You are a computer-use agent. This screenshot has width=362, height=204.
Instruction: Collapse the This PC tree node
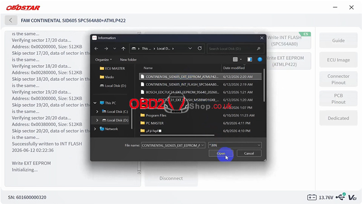(95, 103)
